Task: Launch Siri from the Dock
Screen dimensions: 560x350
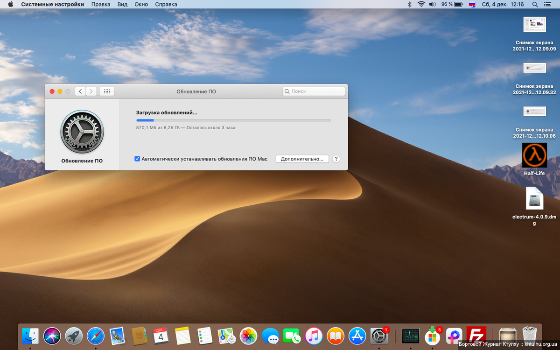Action: [x=52, y=336]
